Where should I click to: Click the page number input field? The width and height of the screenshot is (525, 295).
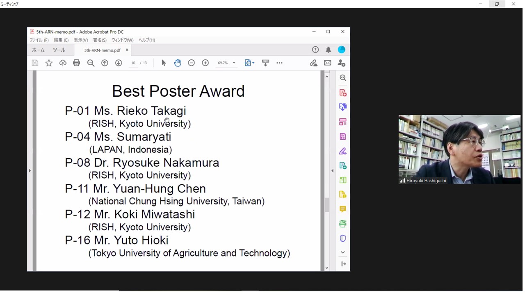133,63
